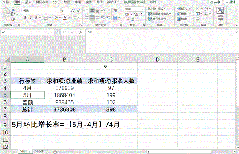This screenshot has width=239, height=154.
Task: Open the Analyze Data tool
Action: click(220, 16)
